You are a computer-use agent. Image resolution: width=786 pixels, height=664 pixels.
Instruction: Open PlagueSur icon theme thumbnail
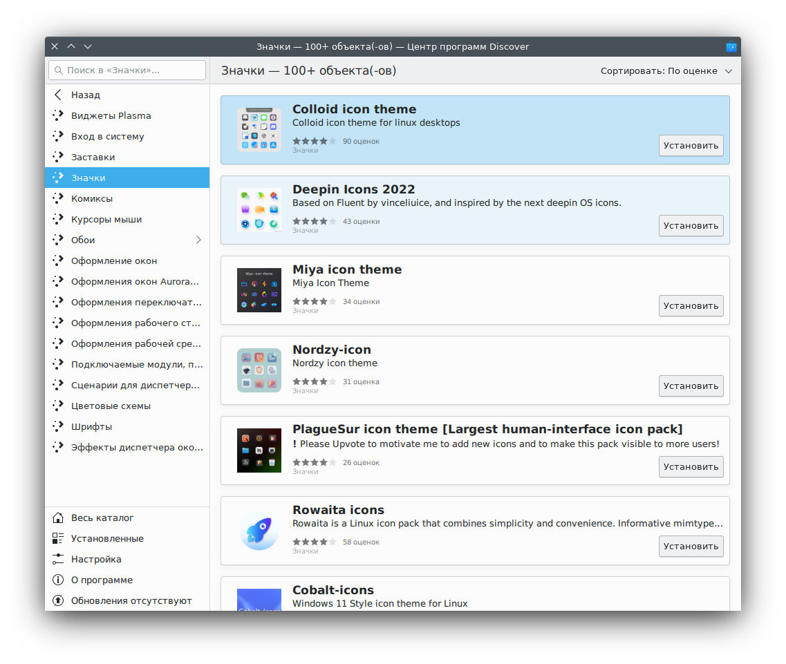coord(259,450)
